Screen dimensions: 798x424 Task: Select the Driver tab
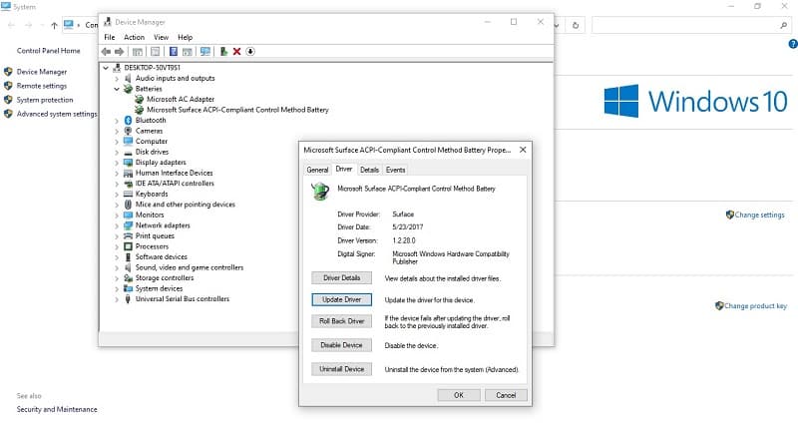click(x=344, y=169)
